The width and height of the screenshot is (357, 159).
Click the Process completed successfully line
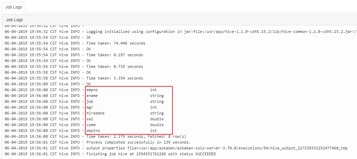(x=138, y=142)
